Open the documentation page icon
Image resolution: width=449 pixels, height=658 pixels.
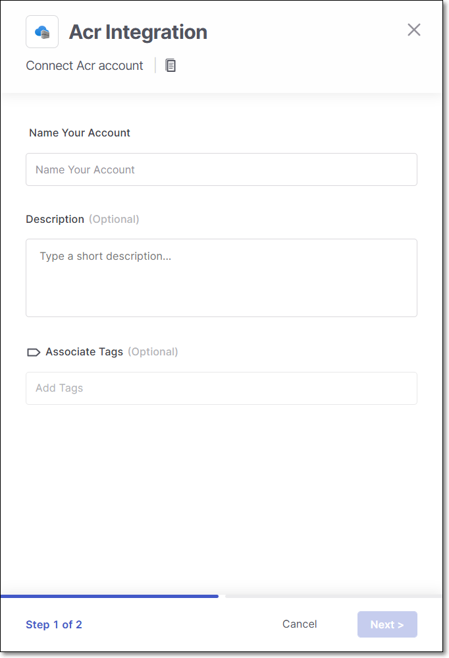[x=171, y=65]
